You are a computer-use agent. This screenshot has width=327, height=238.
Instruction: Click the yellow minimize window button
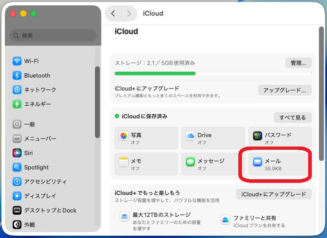point(23,14)
